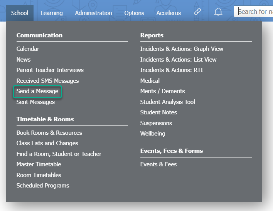Screen dimensions: 273x211
Task: Open the Master Timetable
Action: (39, 164)
